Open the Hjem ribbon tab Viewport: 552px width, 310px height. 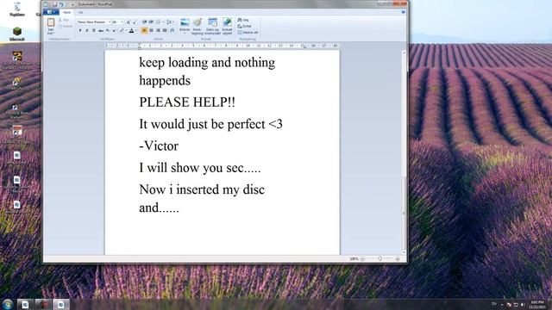click(x=66, y=12)
